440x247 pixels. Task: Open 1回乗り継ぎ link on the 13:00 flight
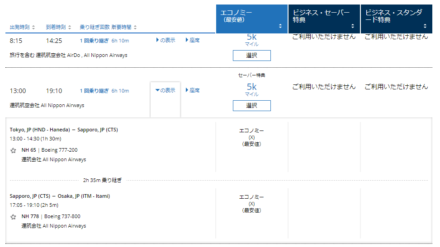pyautogui.click(x=94, y=91)
